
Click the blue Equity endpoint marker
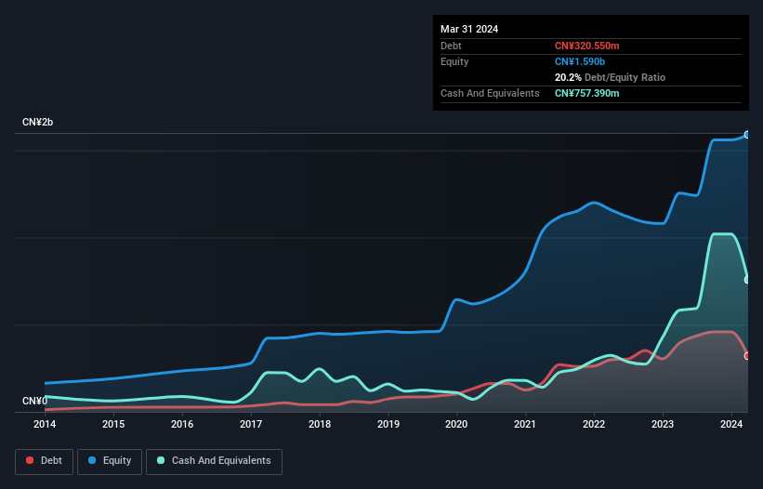coord(747,135)
